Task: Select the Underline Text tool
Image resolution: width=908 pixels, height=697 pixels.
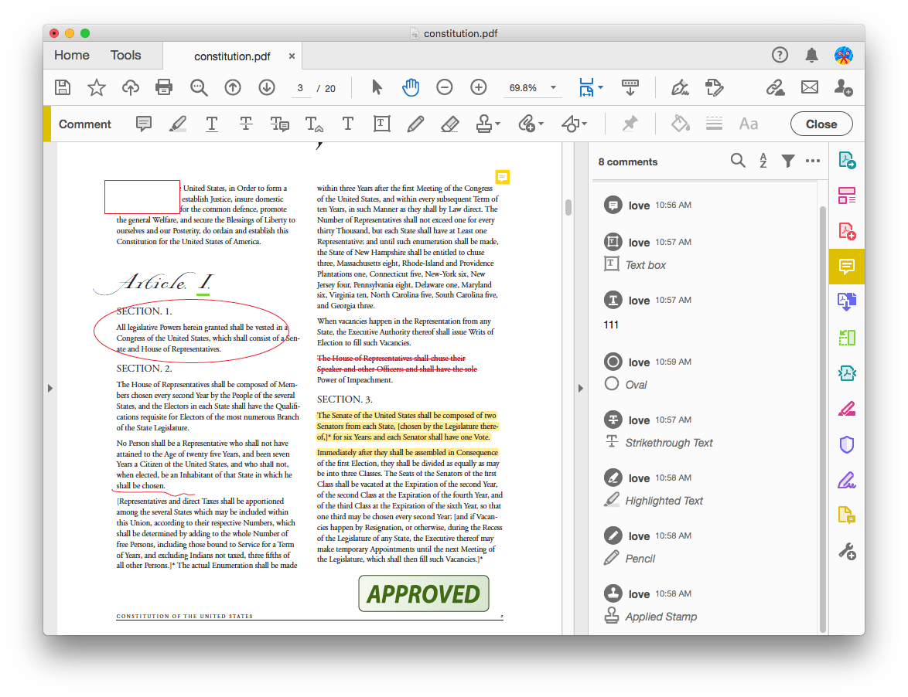Action: (x=212, y=123)
